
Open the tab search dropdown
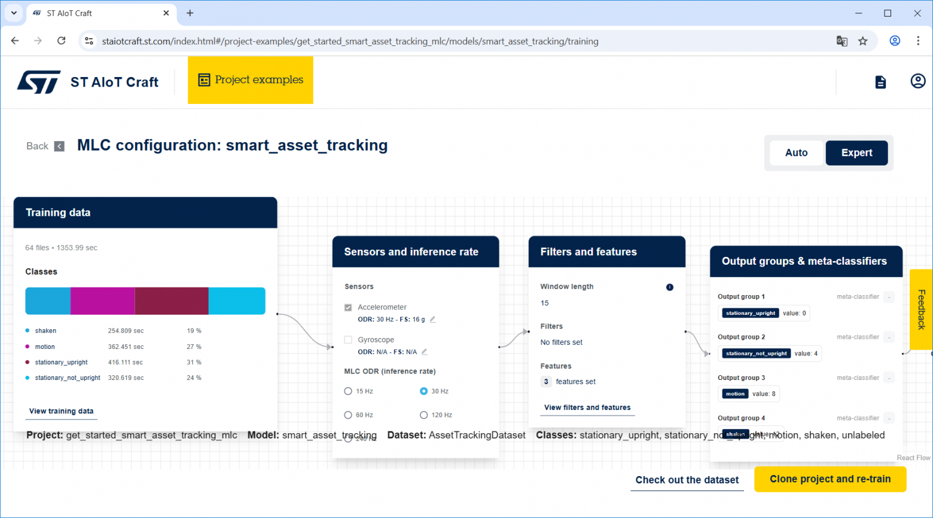click(14, 13)
